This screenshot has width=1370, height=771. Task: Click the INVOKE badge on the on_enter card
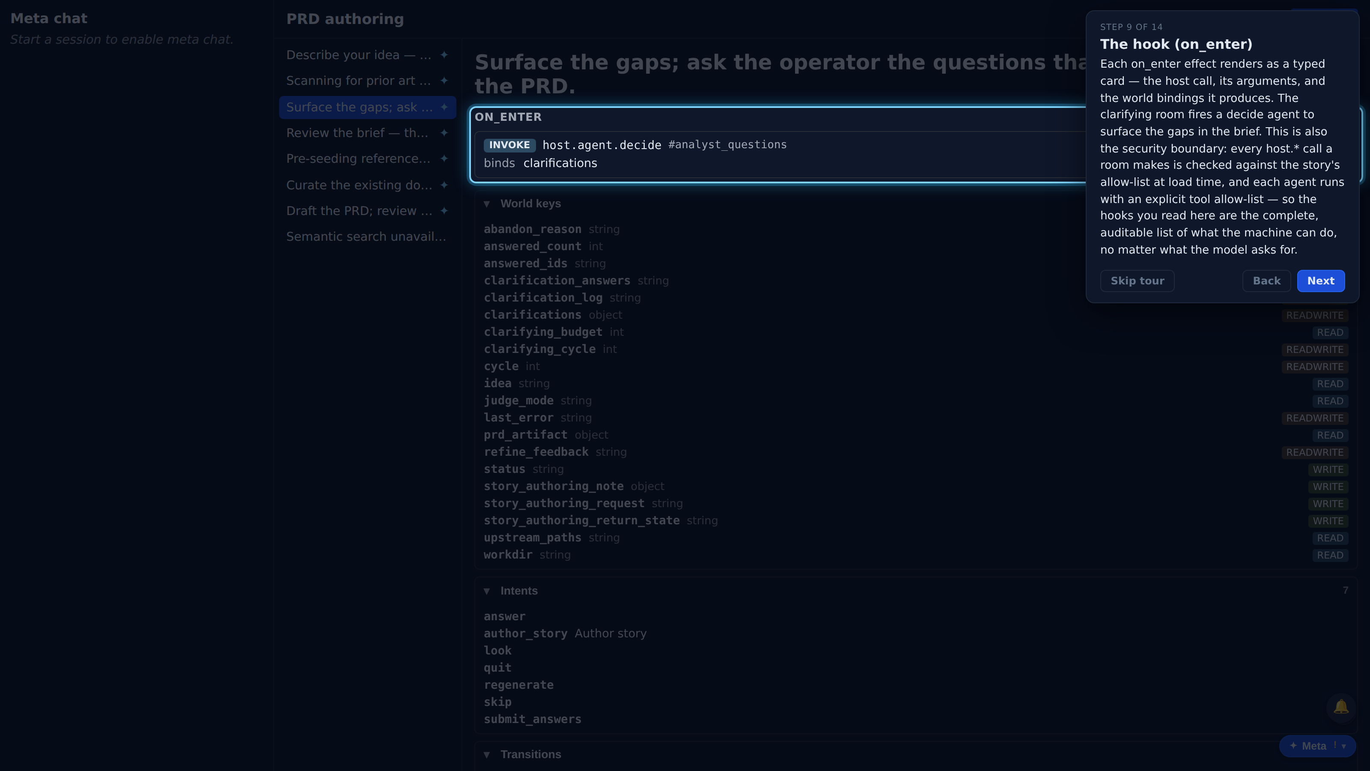point(509,145)
